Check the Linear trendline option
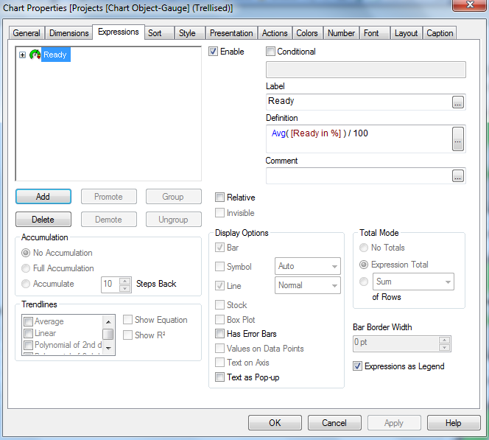Image resolution: width=489 pixels, height=440 pixels. tap(29, 333)
